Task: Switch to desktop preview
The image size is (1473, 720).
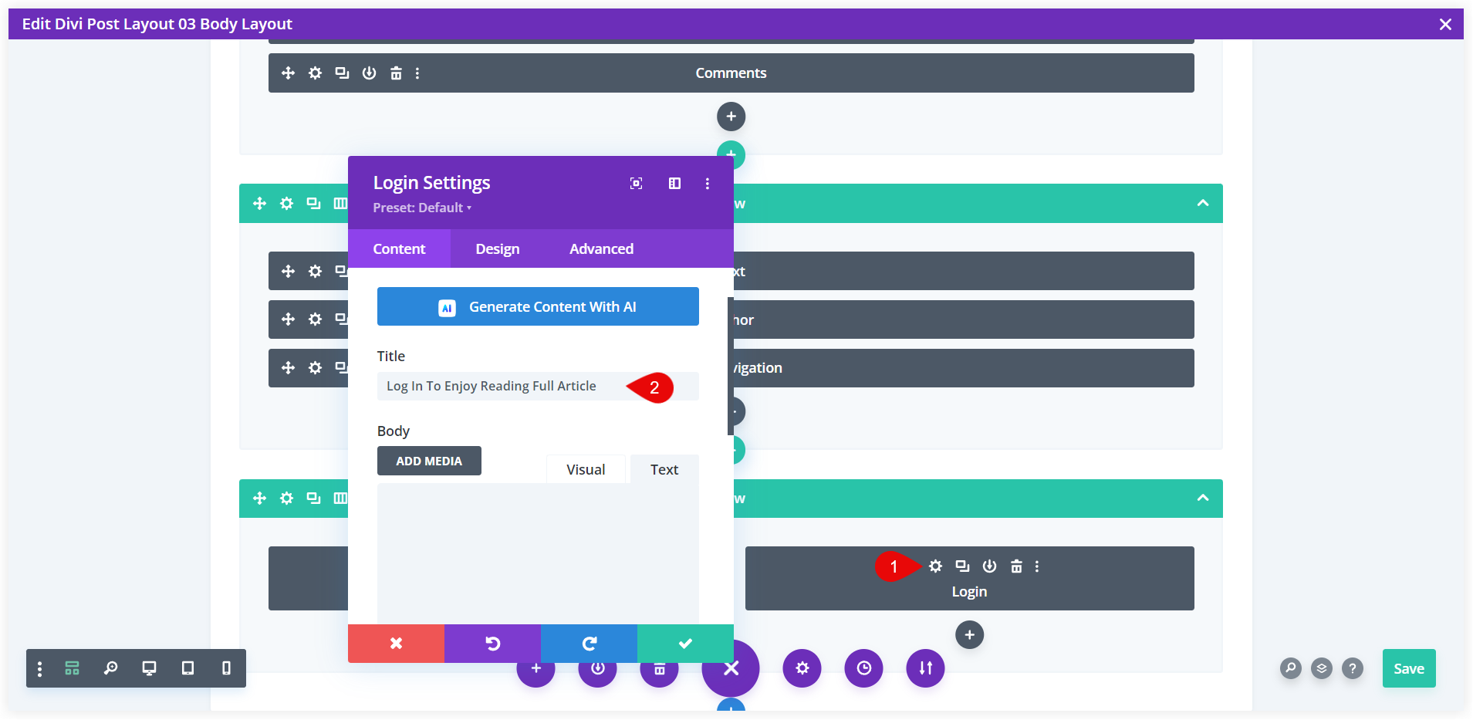Action: 149,668
